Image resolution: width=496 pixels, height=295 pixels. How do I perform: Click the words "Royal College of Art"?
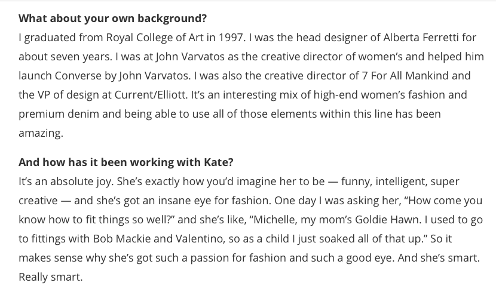pos(155,38)
